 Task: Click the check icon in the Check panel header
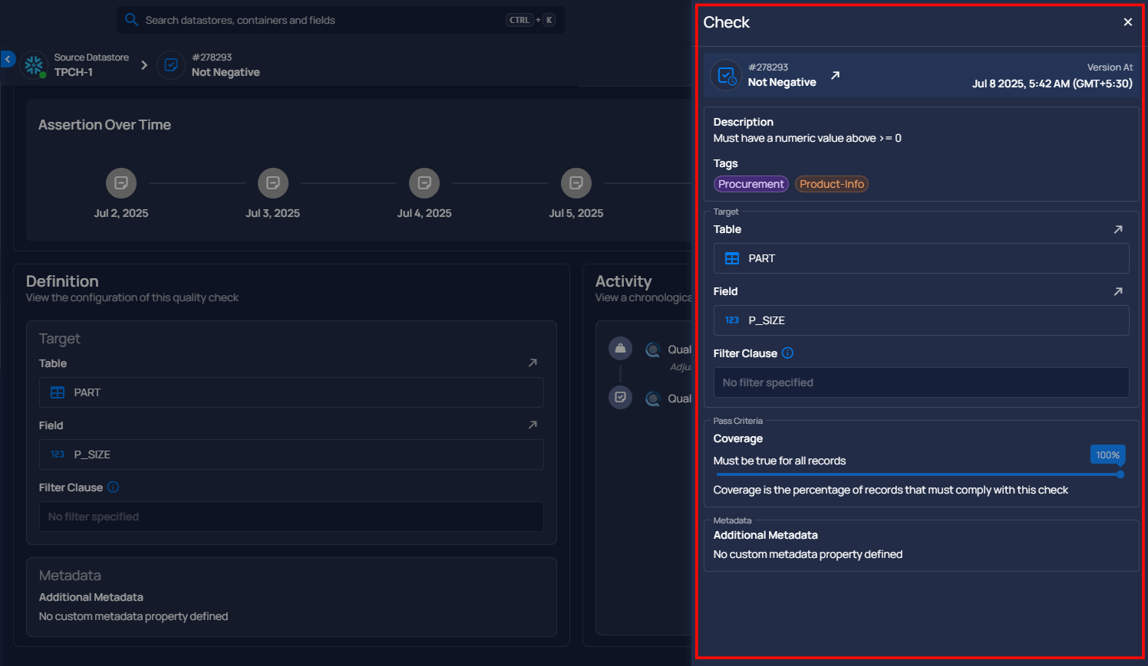[726, 75]
